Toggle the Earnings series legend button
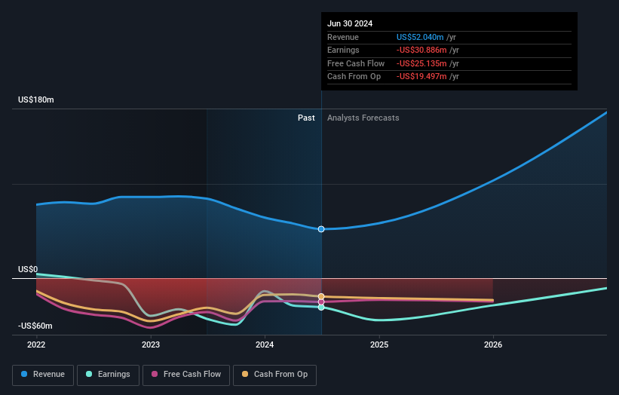This screenshot has height=395, width=619. [x=108, y=375]
